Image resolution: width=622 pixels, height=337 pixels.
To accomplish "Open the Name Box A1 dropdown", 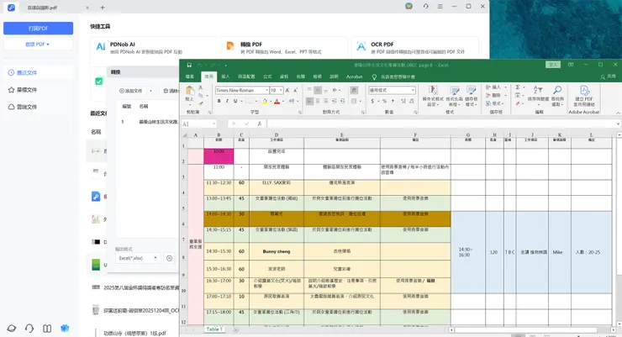I will click(213, 124).
